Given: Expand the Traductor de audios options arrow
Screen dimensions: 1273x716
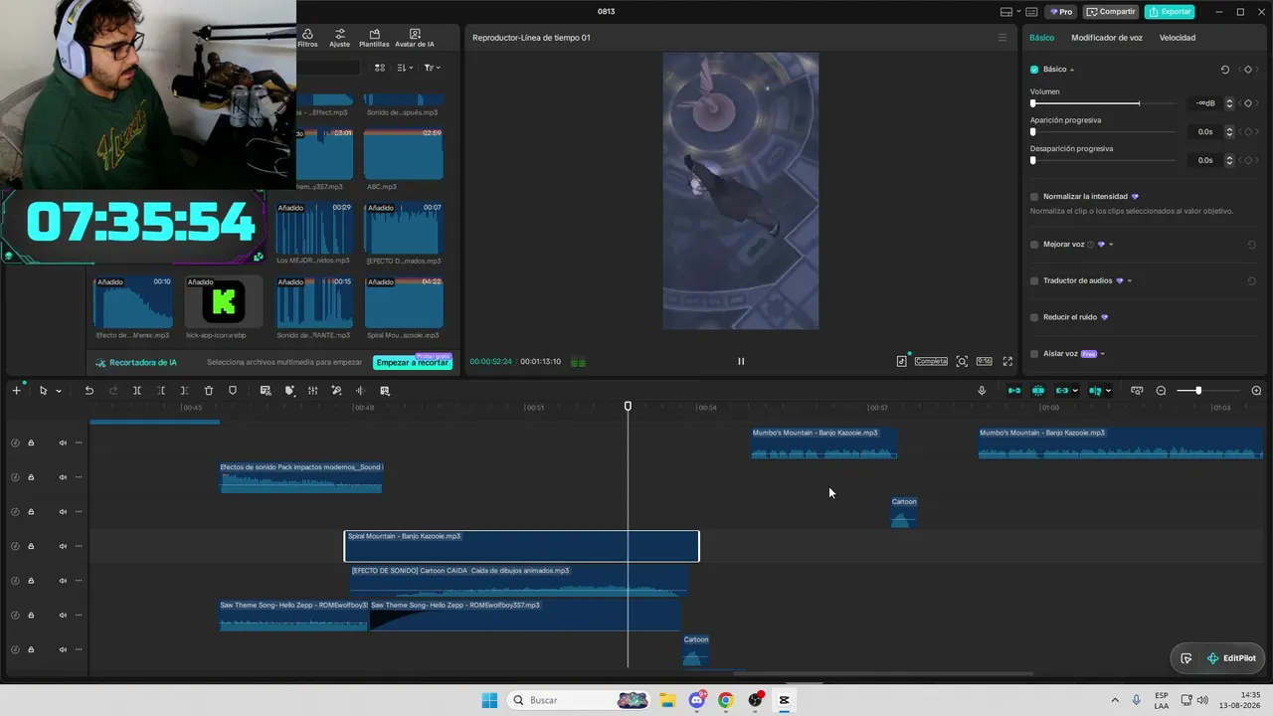Looking at the screenshot, I should [x=1130, y=280].
